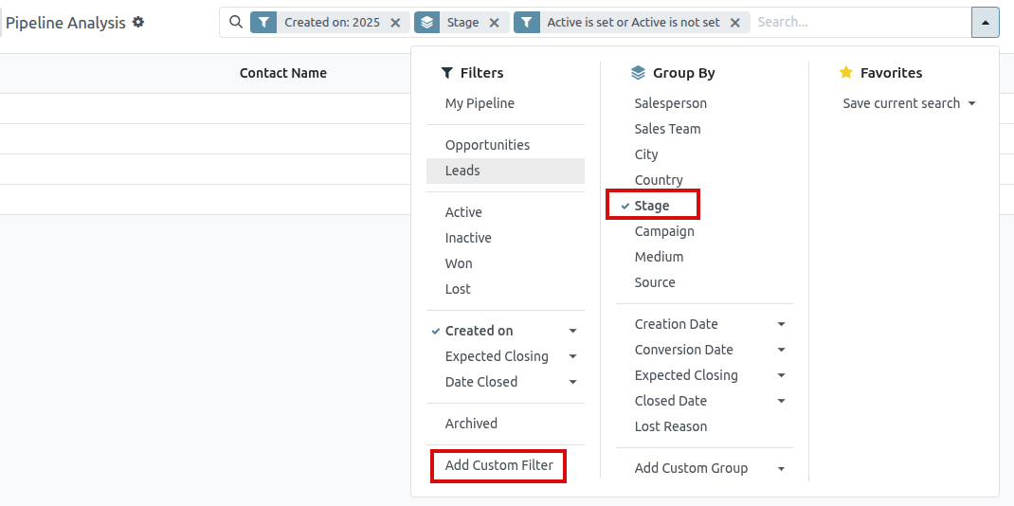Click Add Custom Filter
Screen dimensions: 1014x506
pos(498,465)
